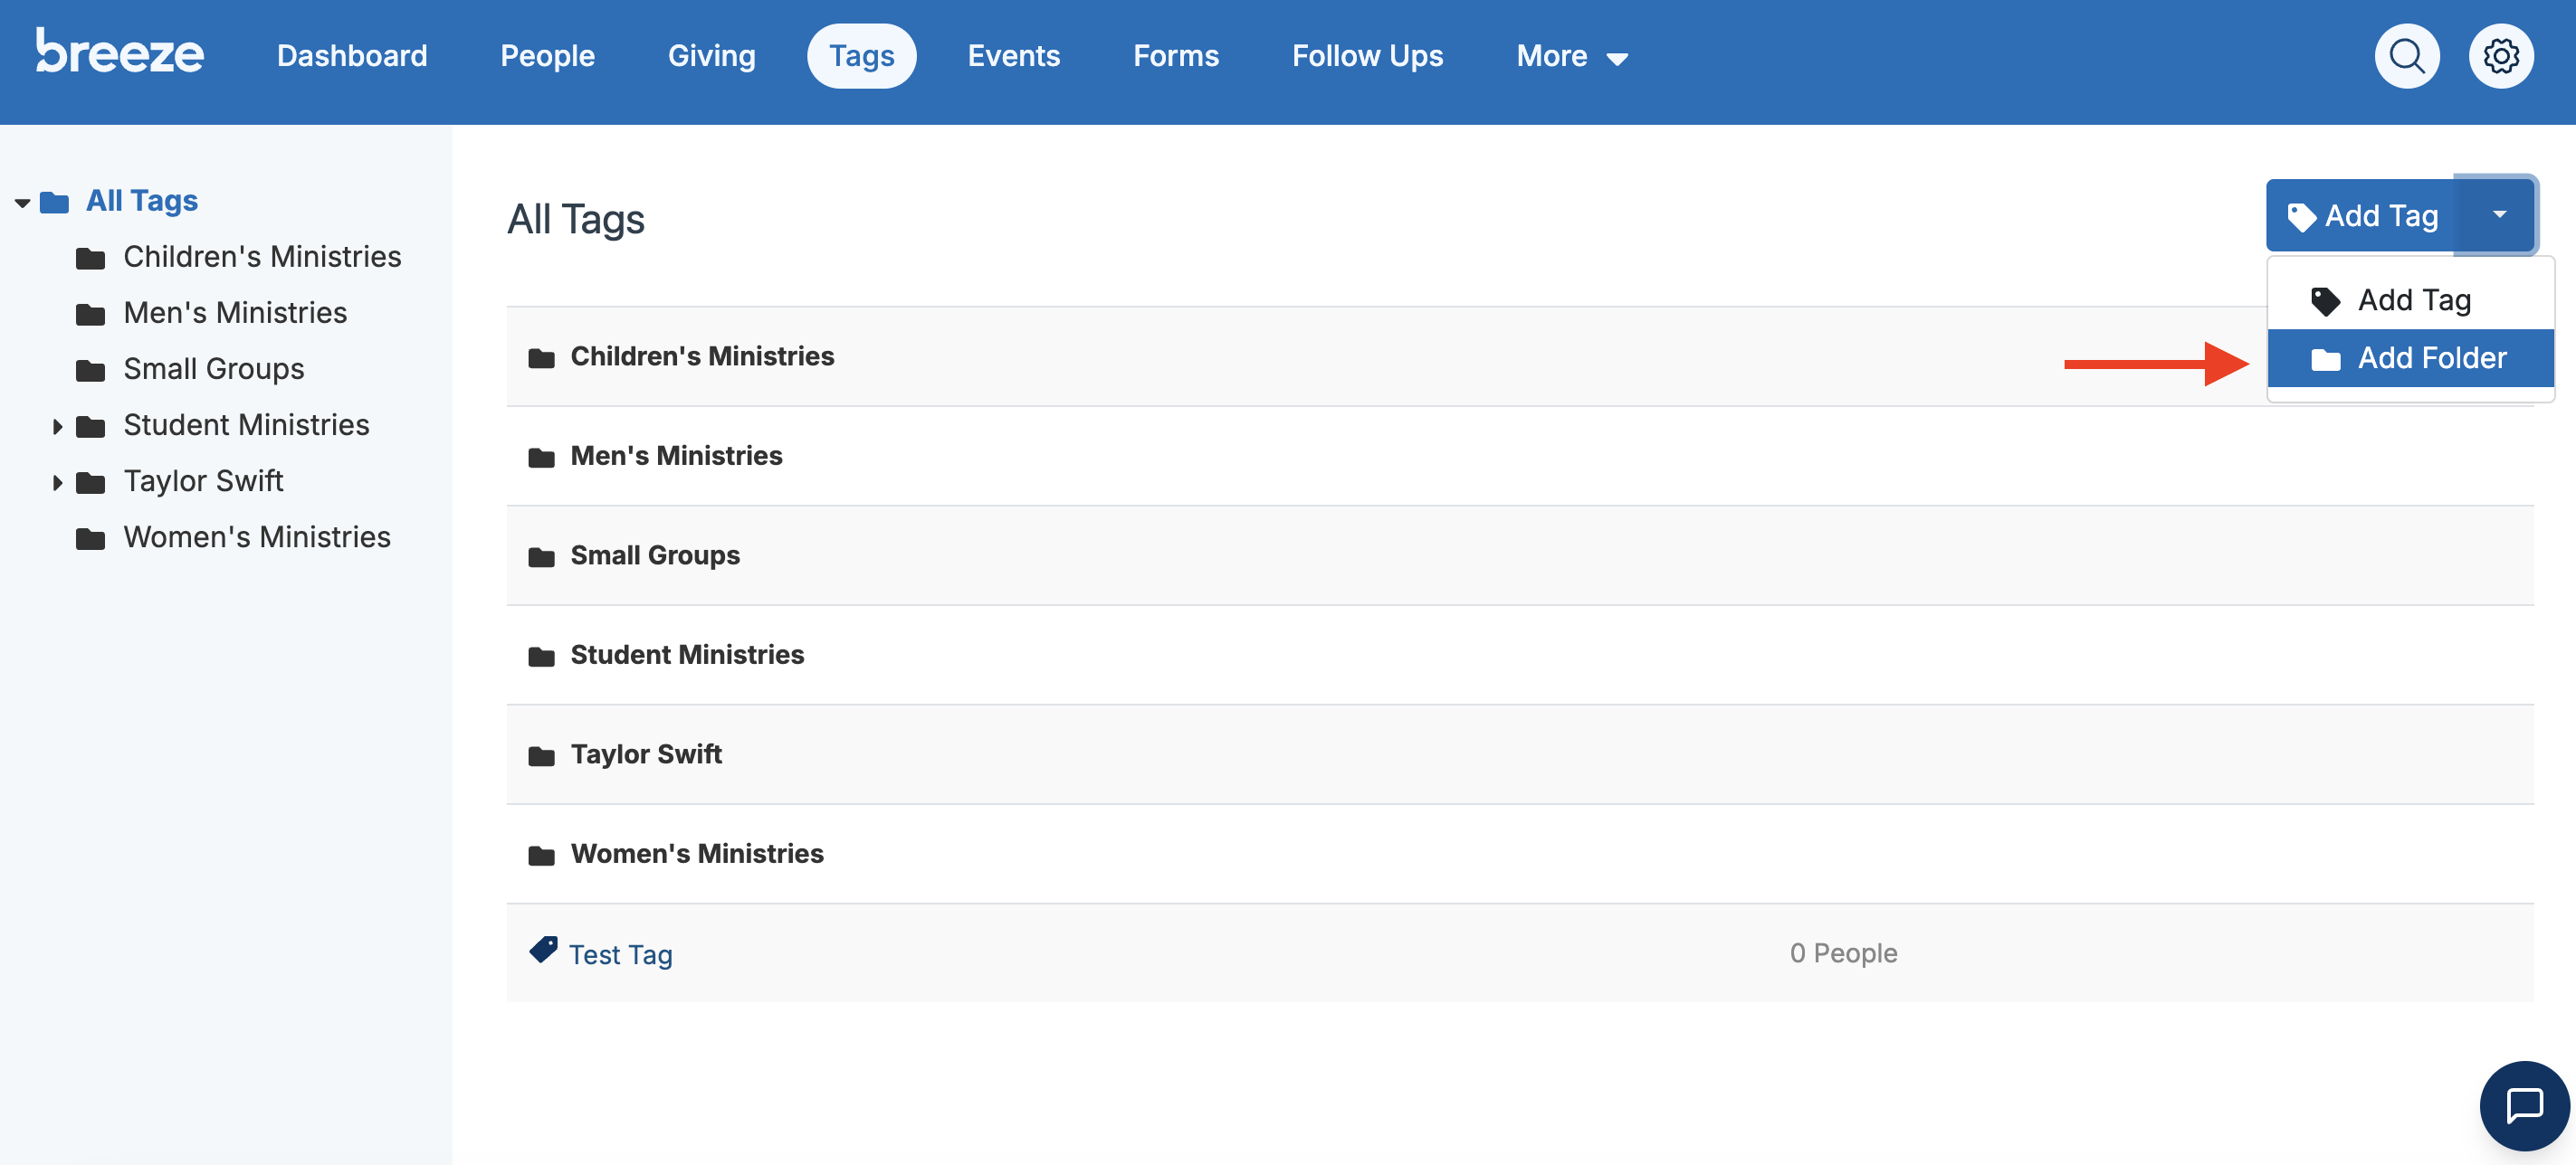Click folder icon of Student Ministries row

click(541, 657)
